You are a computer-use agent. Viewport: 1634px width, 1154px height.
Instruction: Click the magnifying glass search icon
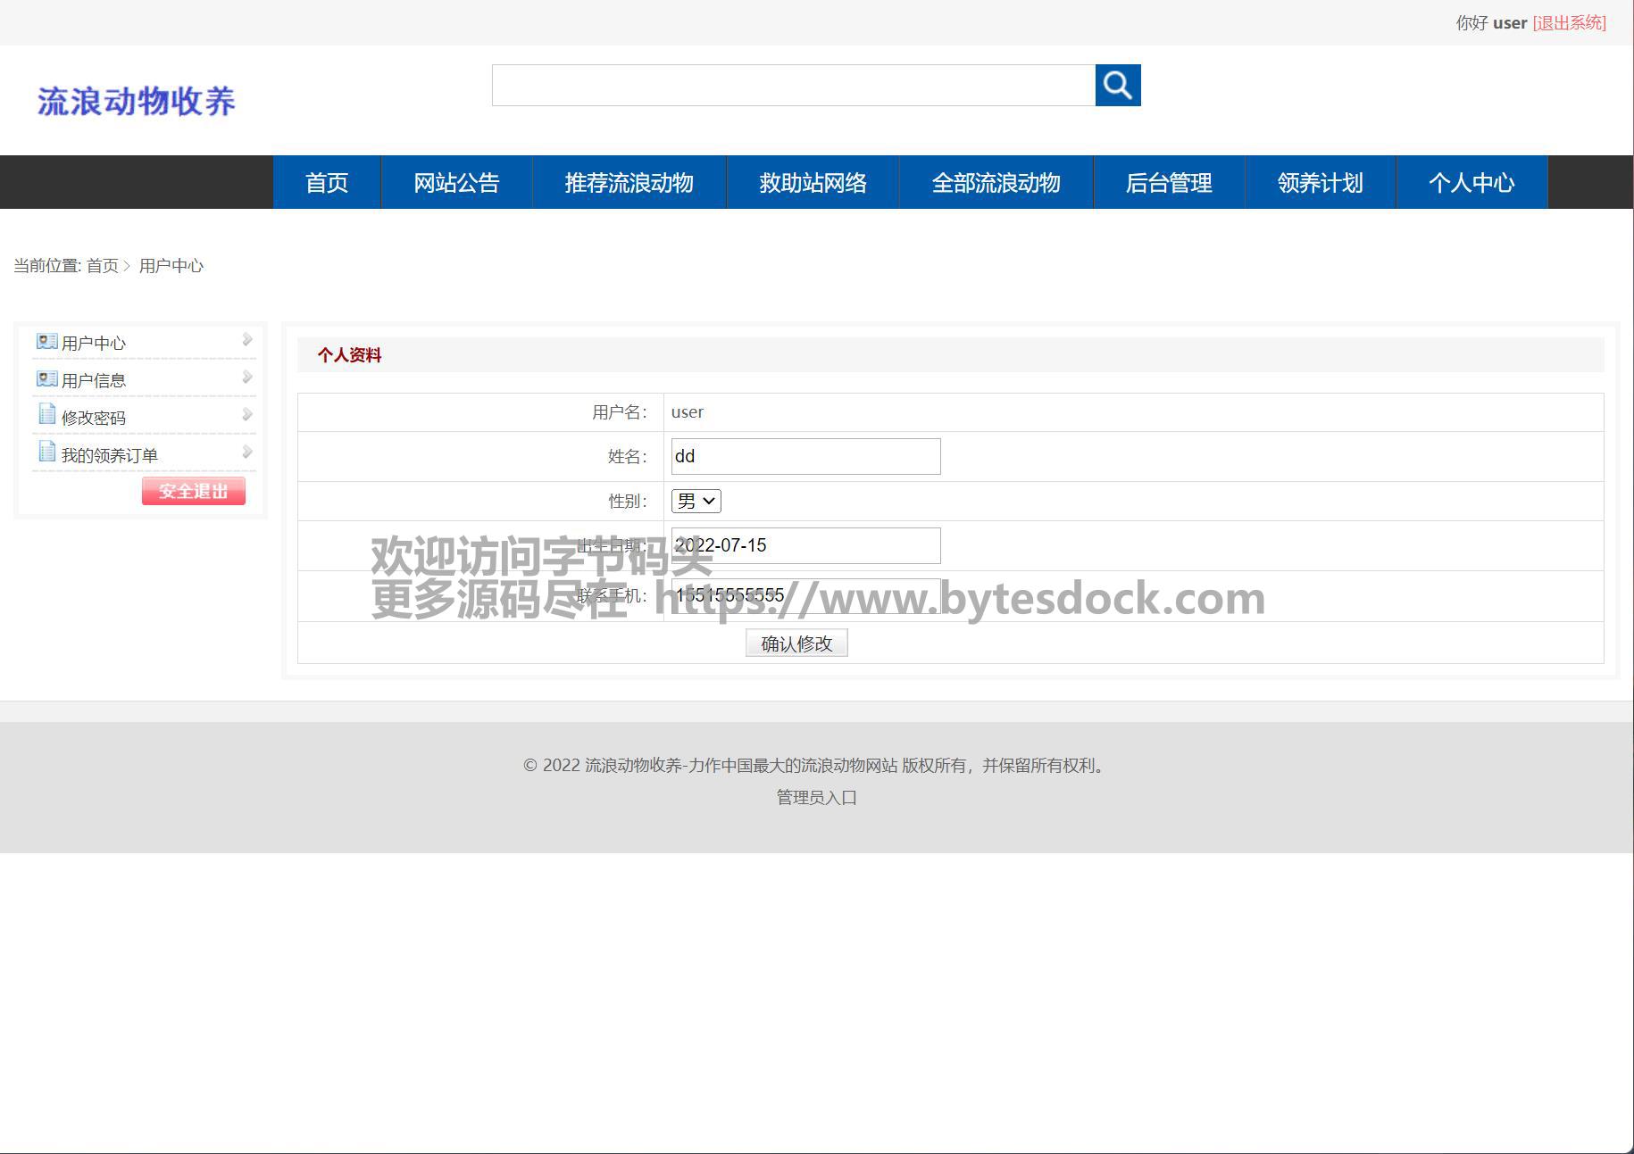1117,86
